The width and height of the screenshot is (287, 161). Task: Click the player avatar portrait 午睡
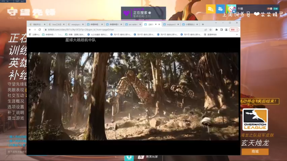(231, 9)
